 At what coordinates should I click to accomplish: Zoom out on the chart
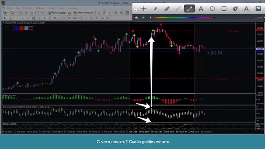(121, 13)
